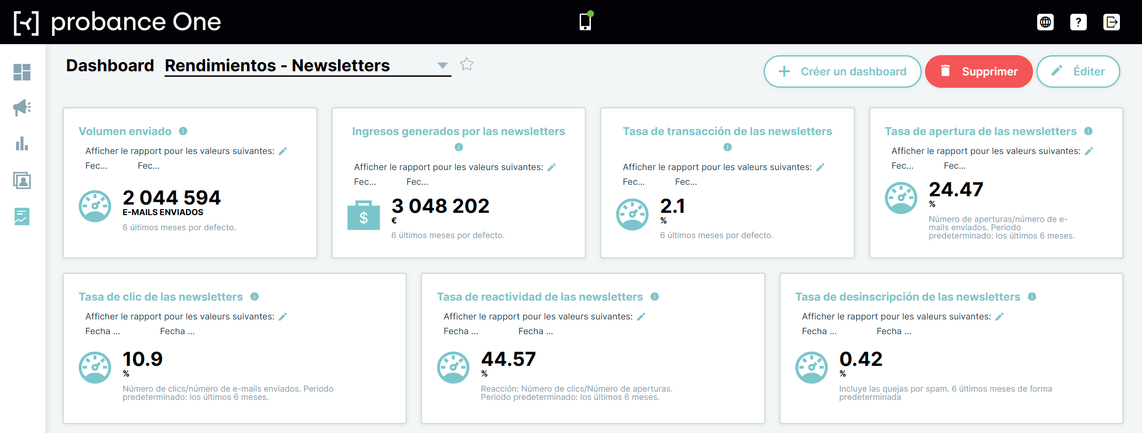This screenshot has width=1142, height=433.
Task: Click the red Supprimer button
Action: (x=979, y=71)
